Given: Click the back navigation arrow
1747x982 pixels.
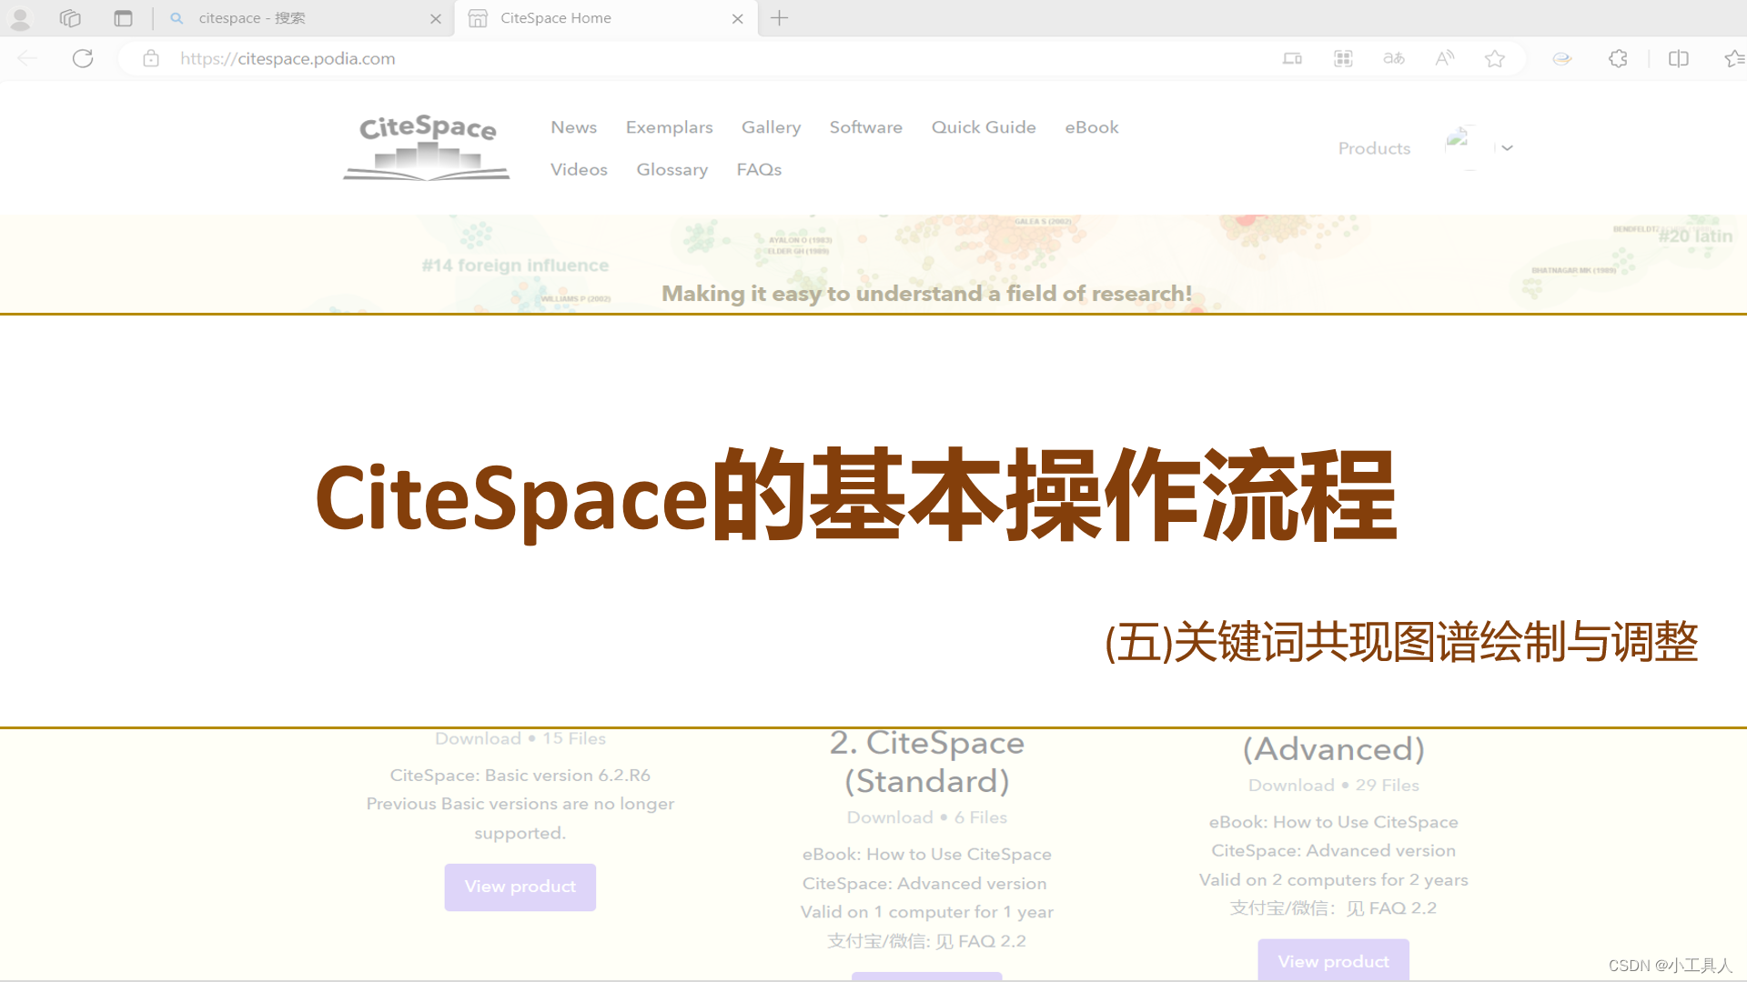Looking at the screenshot, I should pyautogui.click(x=27, y=59).
